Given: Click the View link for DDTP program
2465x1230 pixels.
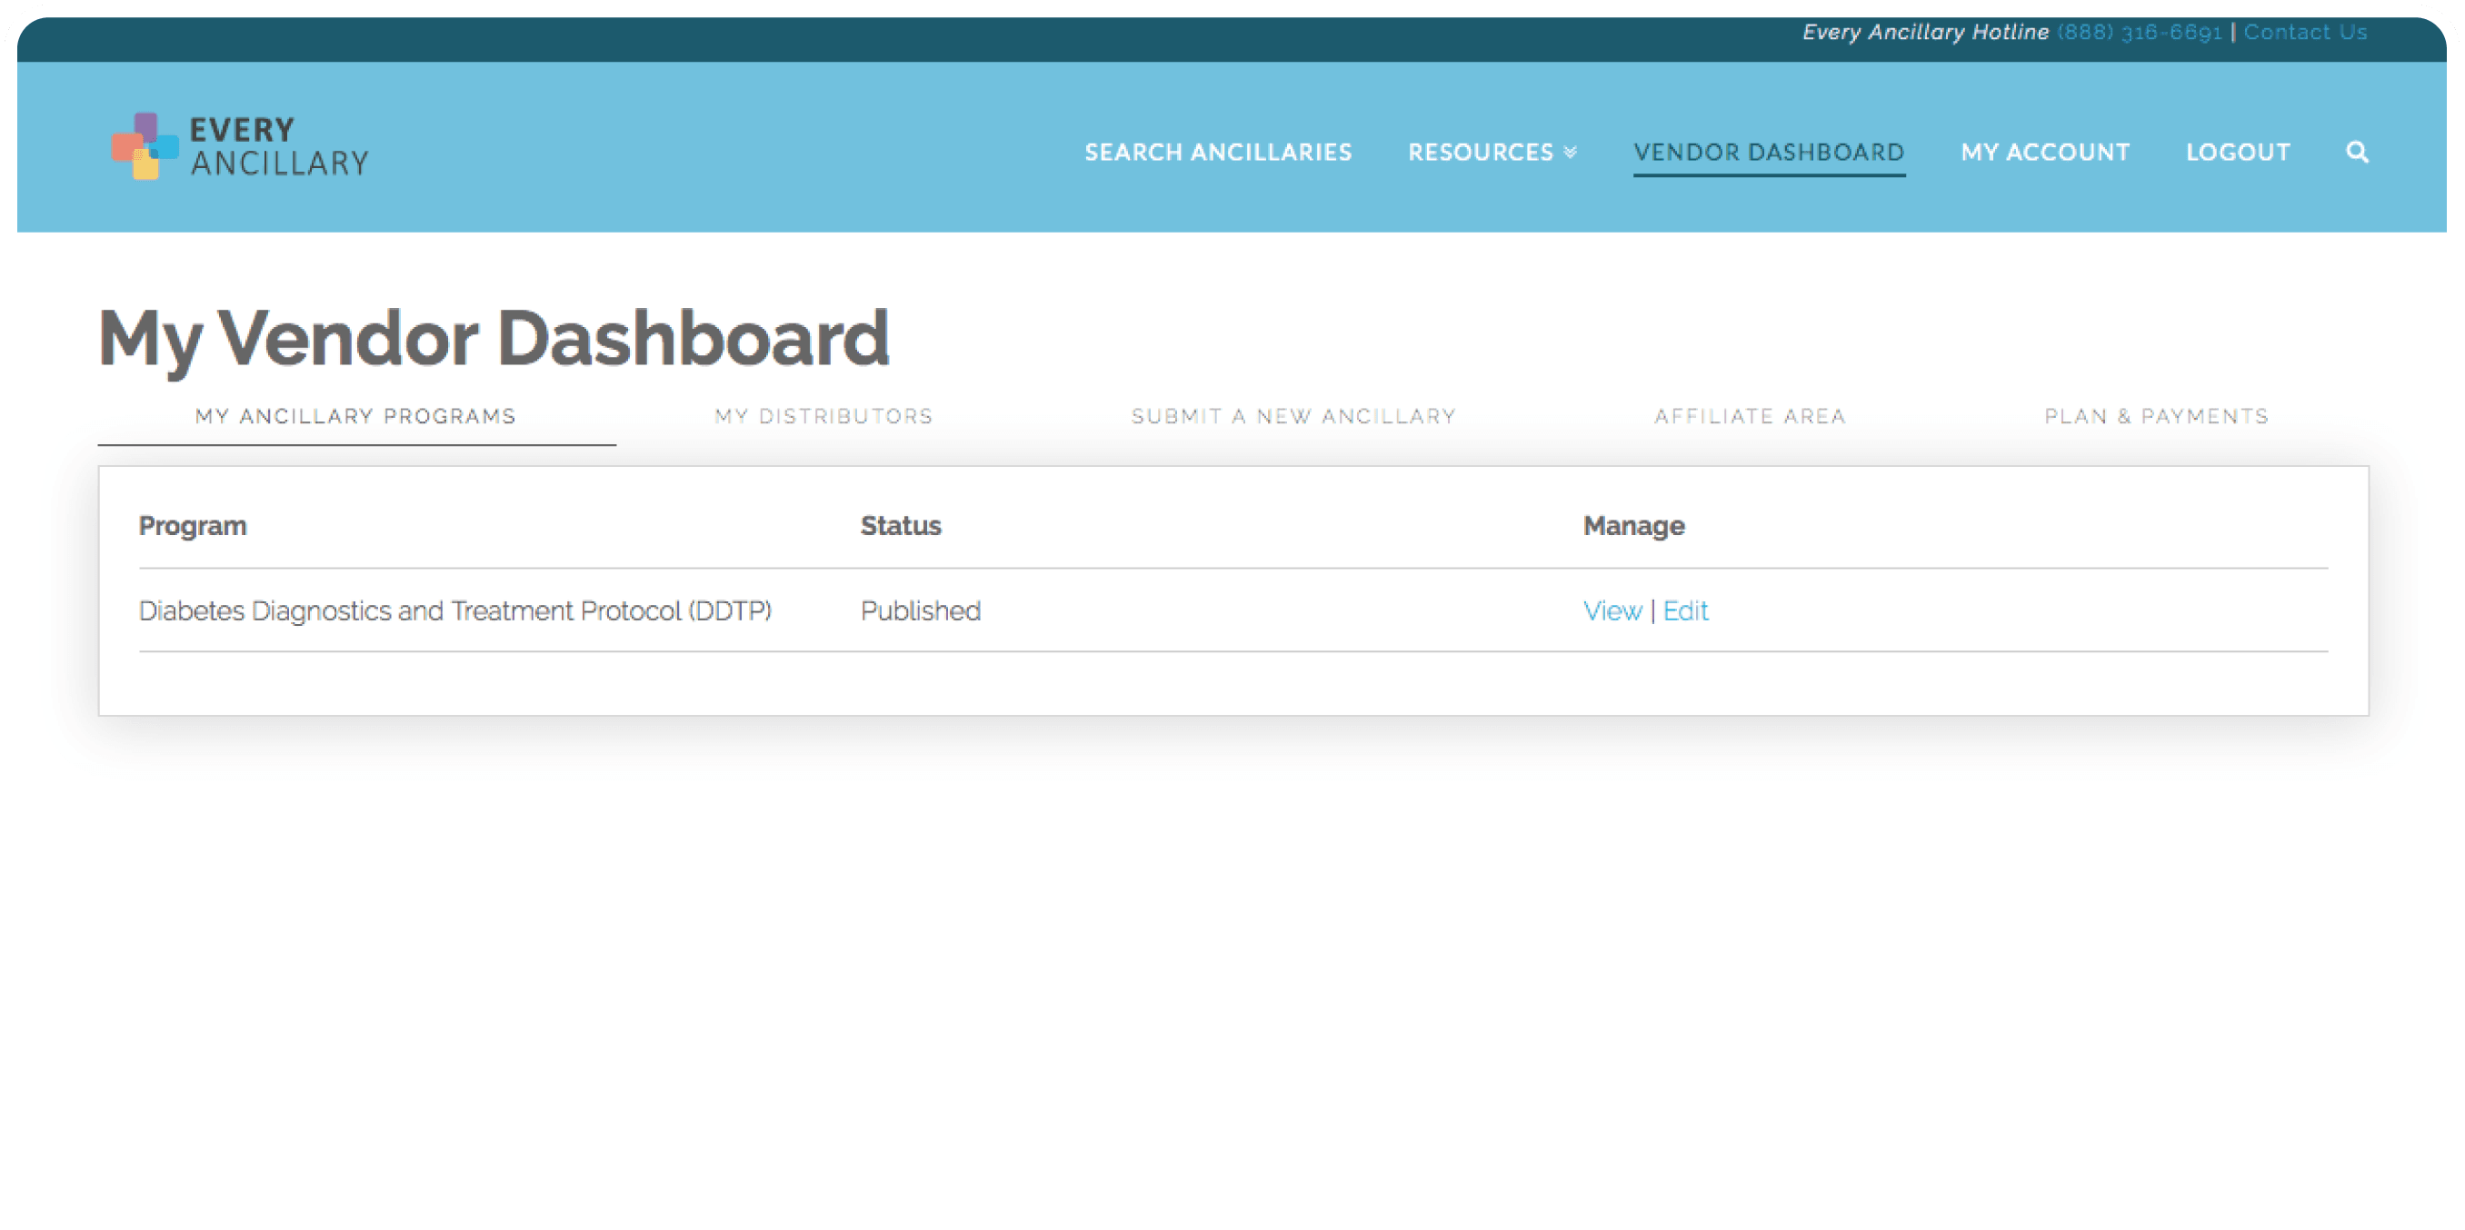Looking at the screenshot, I should (1612, 611).
